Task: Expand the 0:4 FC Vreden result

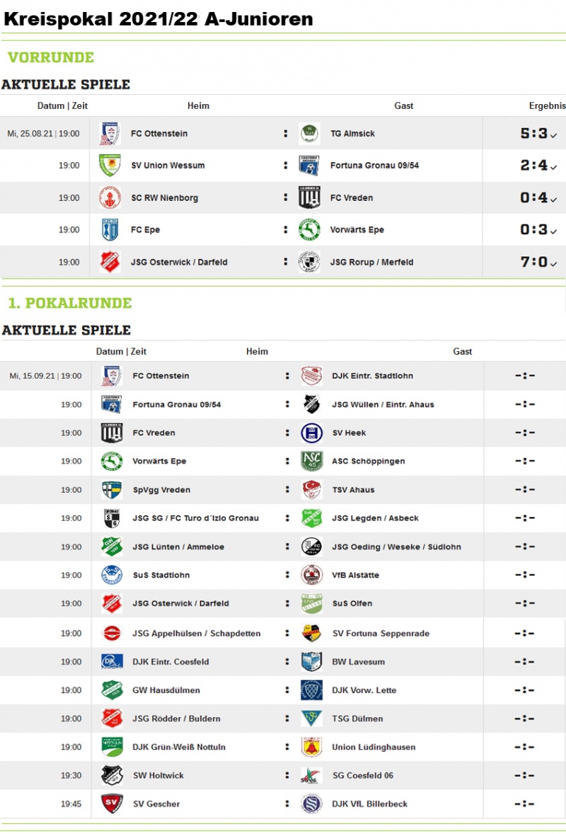Action: 554,200
